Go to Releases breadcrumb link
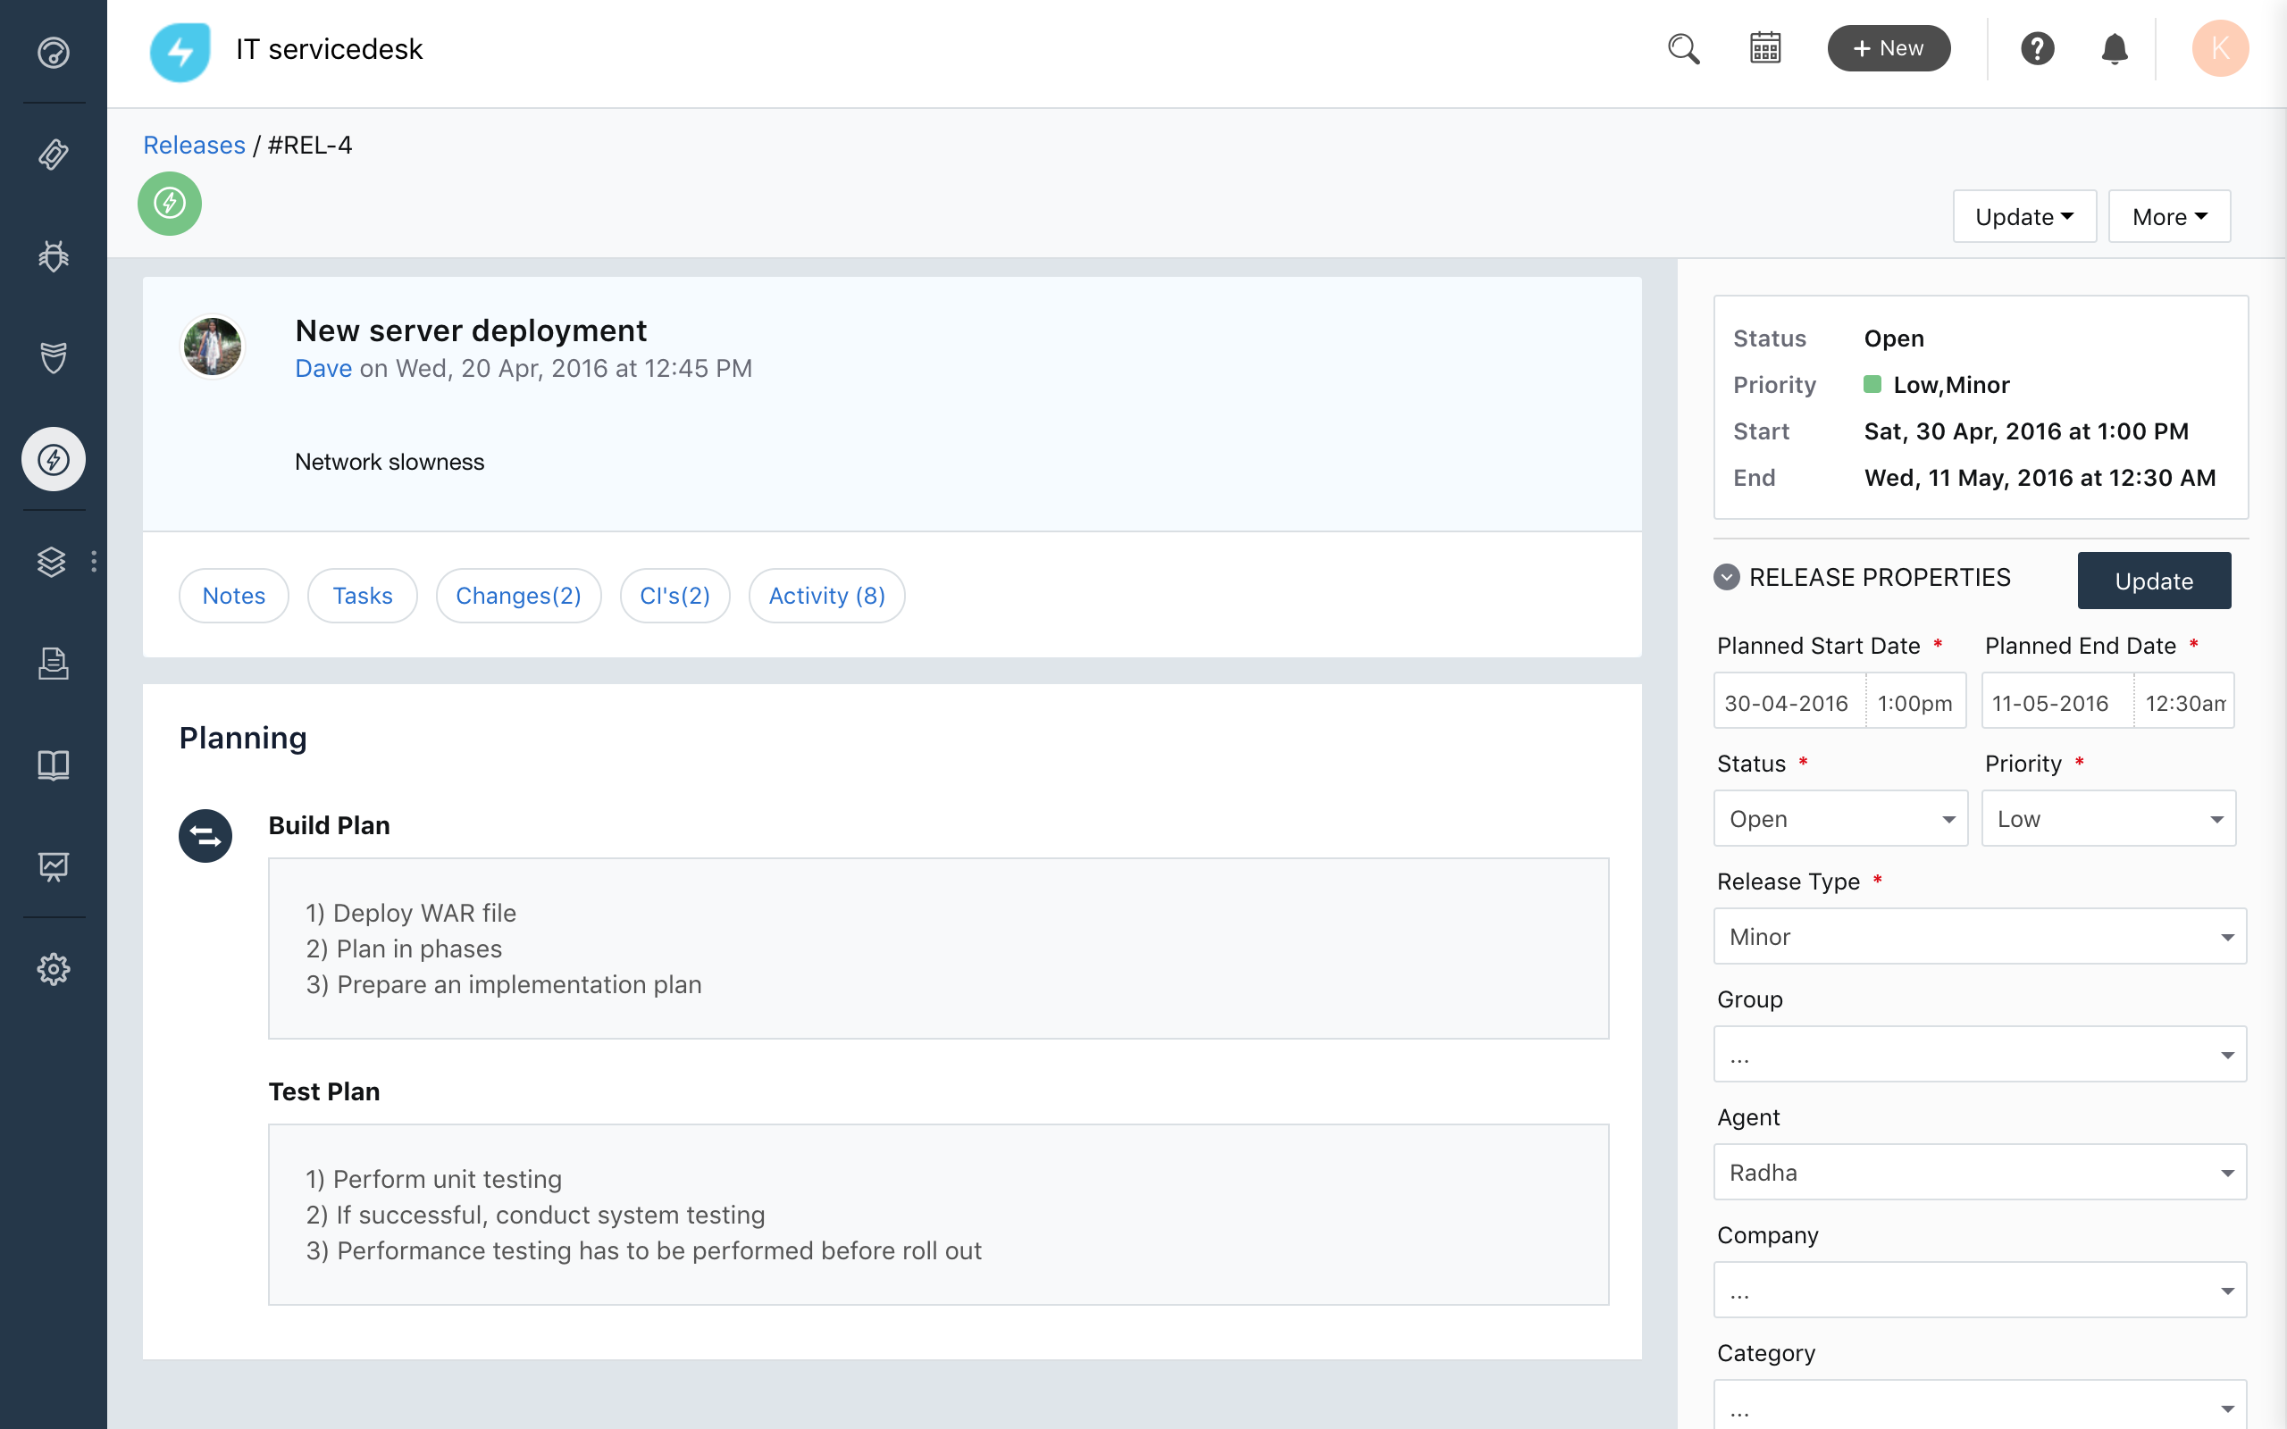 pos(194,145)
